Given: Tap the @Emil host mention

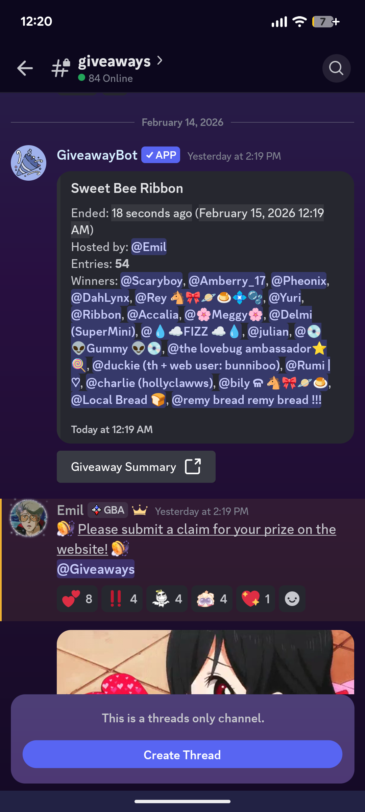Looking at the screenshot, I should click(149, 247).
